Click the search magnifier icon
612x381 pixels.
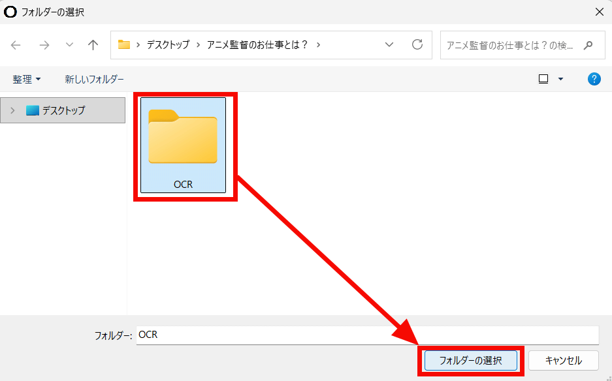(x=588, y=45)
